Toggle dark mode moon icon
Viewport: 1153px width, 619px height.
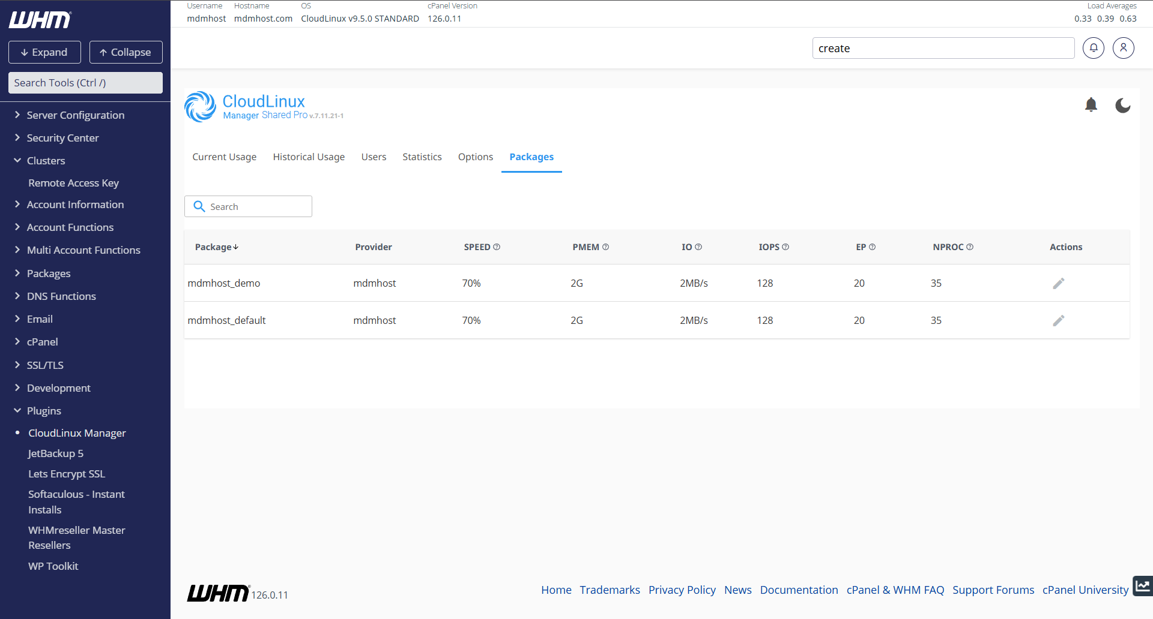pyautogui.click(x=1123, y=106)
